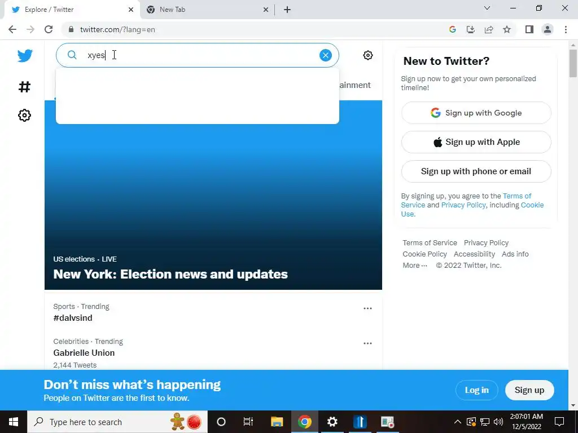
Task: Click the Windows taskbar search box
Action: (117, 422)
